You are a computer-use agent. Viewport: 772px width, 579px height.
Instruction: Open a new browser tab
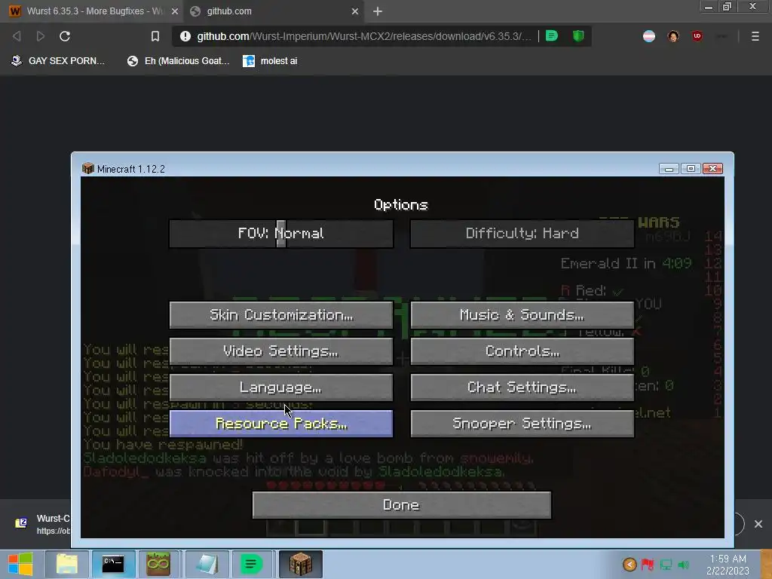tap(378, 11)
